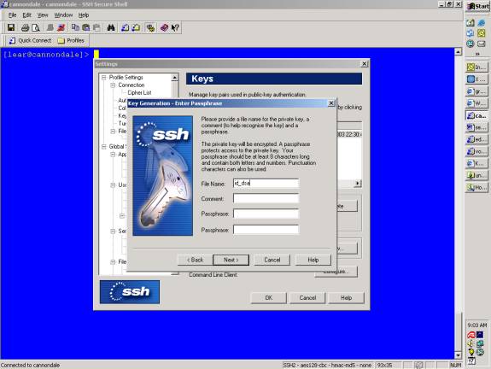Screen dimensions: 491x369
Task: Click Help in the Settings window
Action: [347, 297]
